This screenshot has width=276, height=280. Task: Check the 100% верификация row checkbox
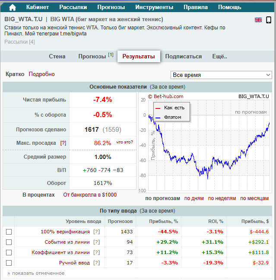tap(9, 232)
